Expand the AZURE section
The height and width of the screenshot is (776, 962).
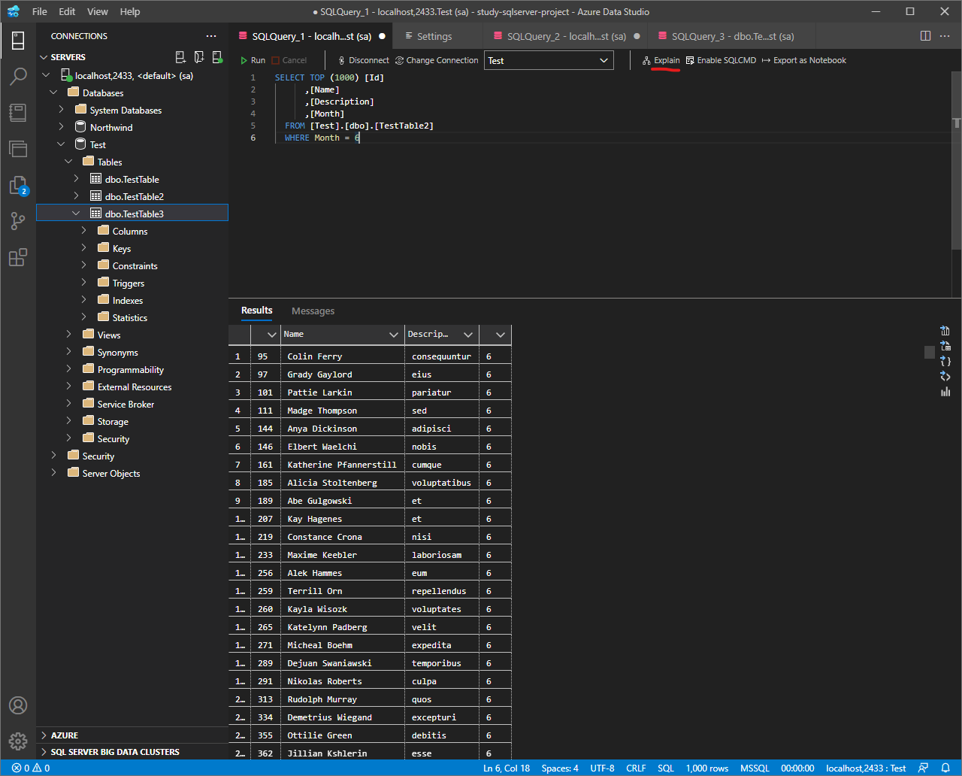[44, 735]
